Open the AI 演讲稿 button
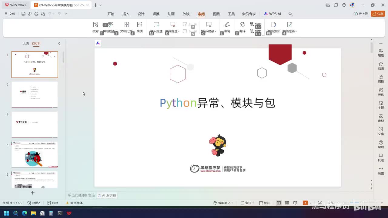Viewport: 388px width, 218px height. click(107, 196)
